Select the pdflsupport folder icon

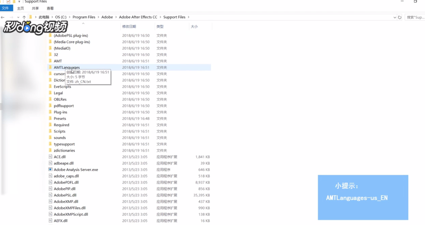50,106
